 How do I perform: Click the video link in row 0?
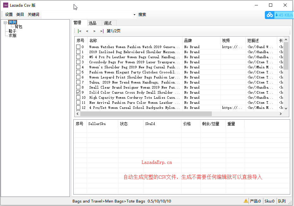pyautogui.click(x=232, y=47)
